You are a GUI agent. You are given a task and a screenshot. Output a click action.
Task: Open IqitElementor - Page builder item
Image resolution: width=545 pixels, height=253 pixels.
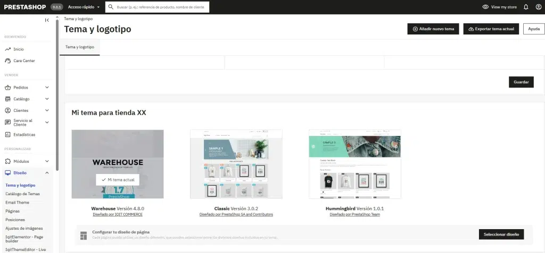point(24,239)
